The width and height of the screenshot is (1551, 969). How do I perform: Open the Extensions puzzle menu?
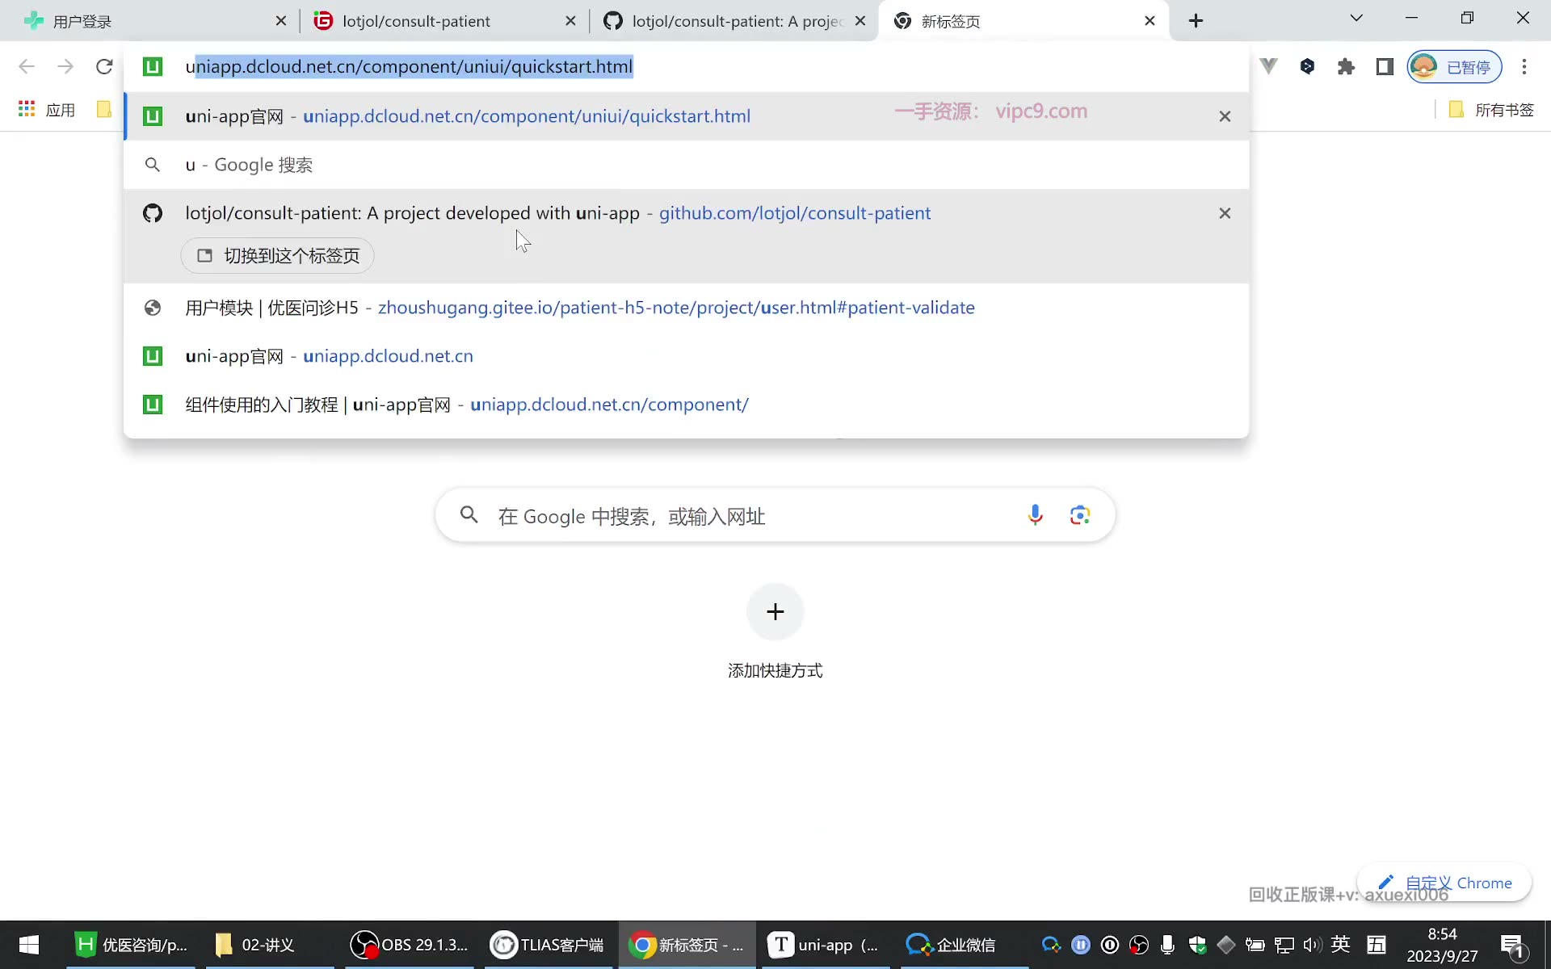pyautogui.click(x=1346, y=66)
